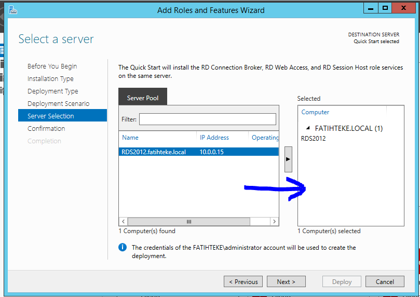Click the Cancel button
Viewport: 420px width, 297px height.
[x=385, y=281]
